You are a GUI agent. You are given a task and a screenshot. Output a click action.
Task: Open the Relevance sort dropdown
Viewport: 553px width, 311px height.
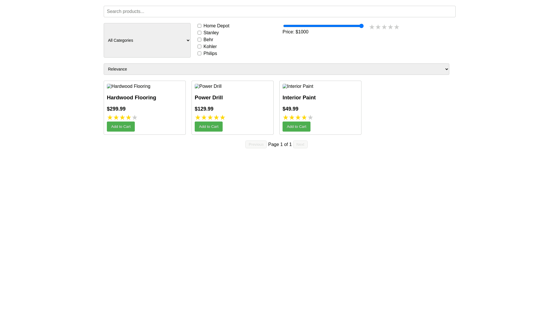point(276,69)
